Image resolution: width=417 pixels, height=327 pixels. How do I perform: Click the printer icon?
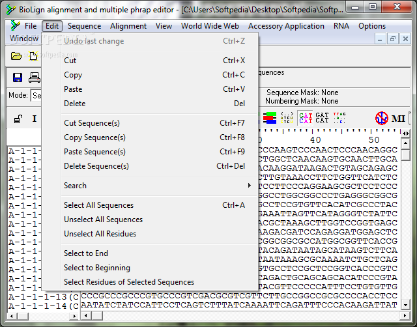[35, 78]
